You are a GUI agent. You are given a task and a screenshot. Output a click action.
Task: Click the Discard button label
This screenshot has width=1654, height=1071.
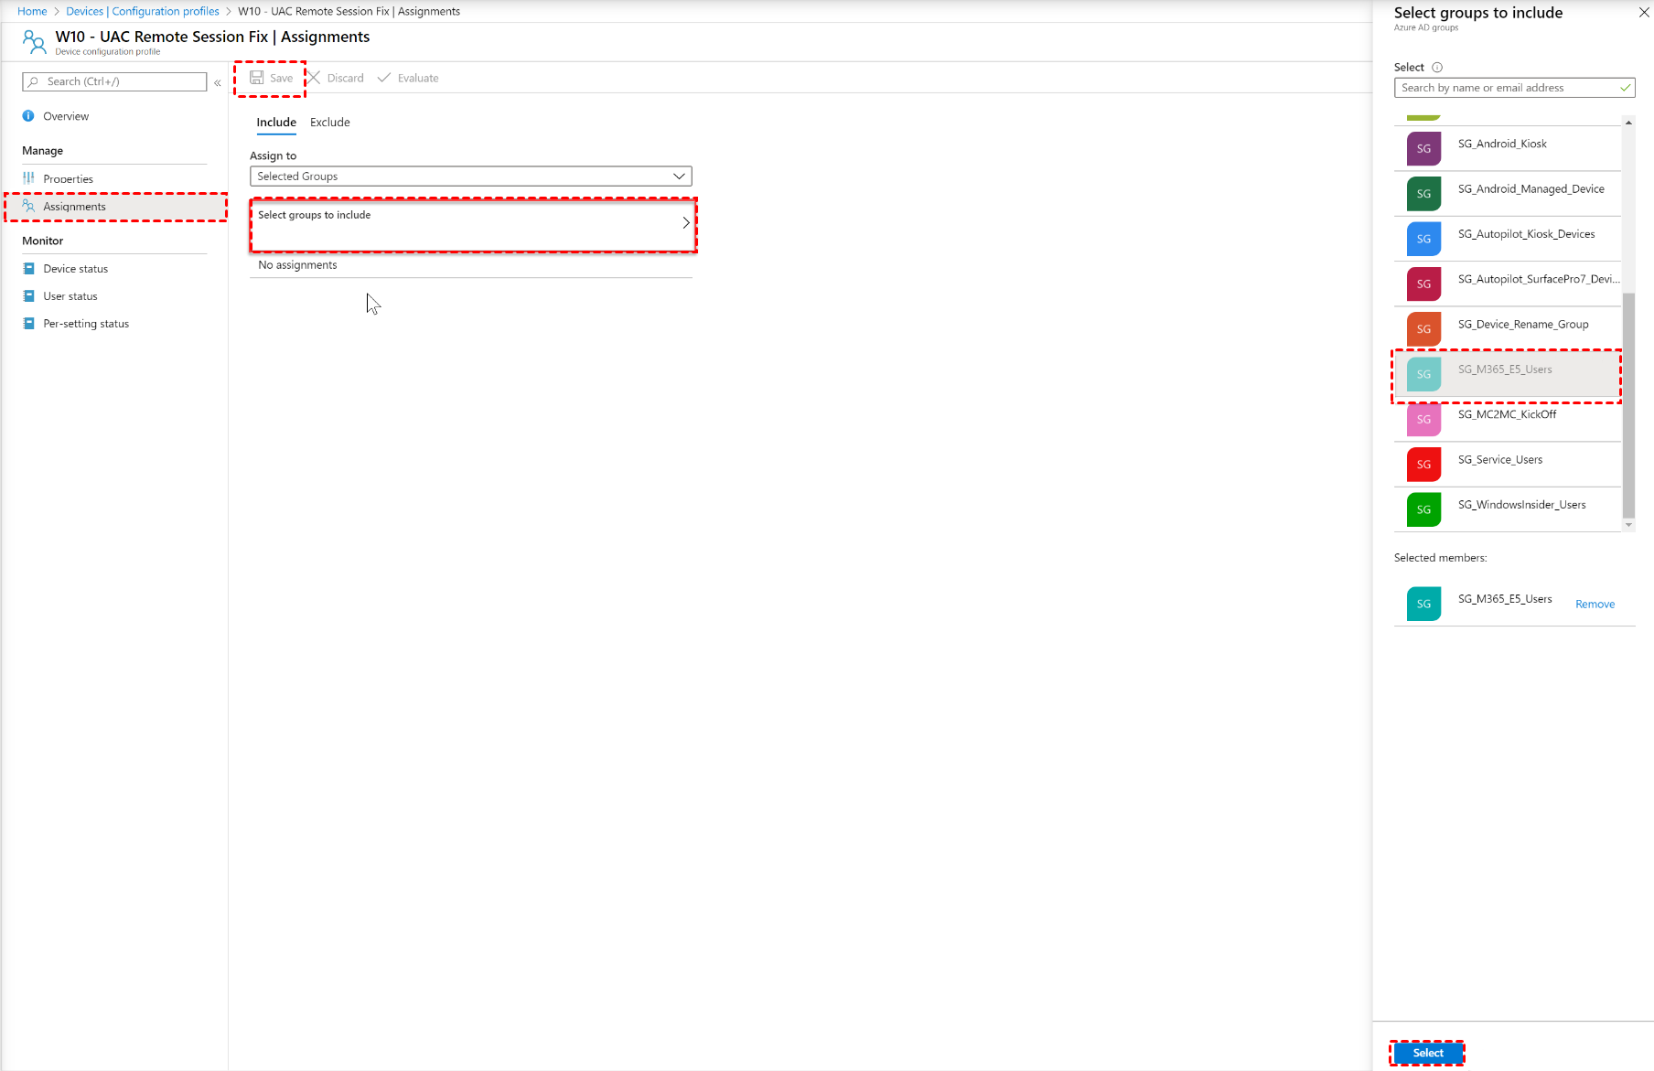click(x=346, y=79)
